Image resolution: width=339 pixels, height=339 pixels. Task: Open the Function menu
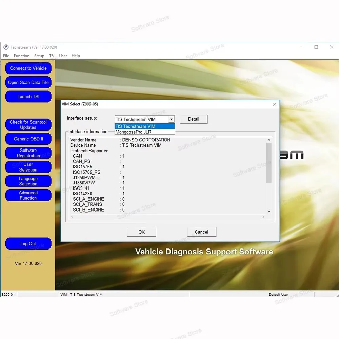coord(22,56)
